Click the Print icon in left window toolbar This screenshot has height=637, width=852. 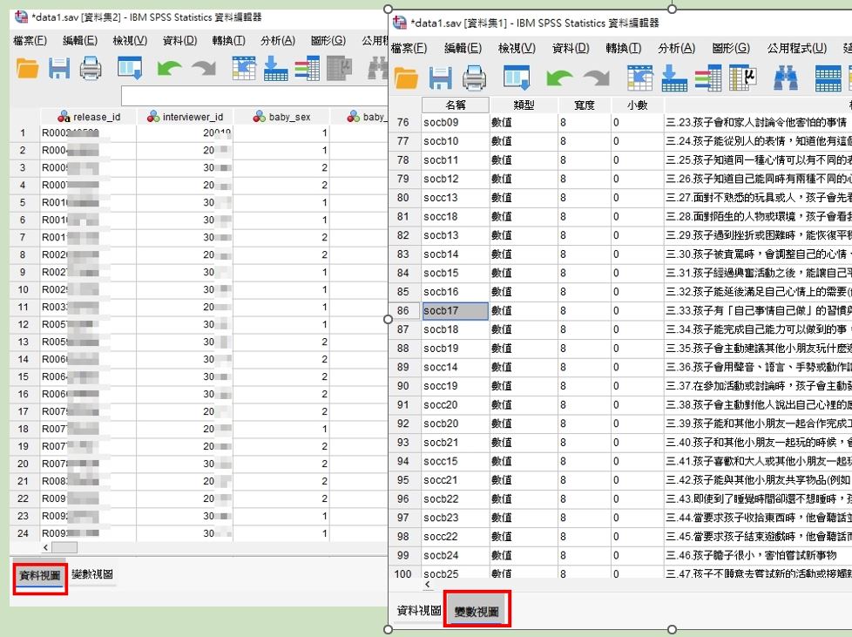coord(91,68)
